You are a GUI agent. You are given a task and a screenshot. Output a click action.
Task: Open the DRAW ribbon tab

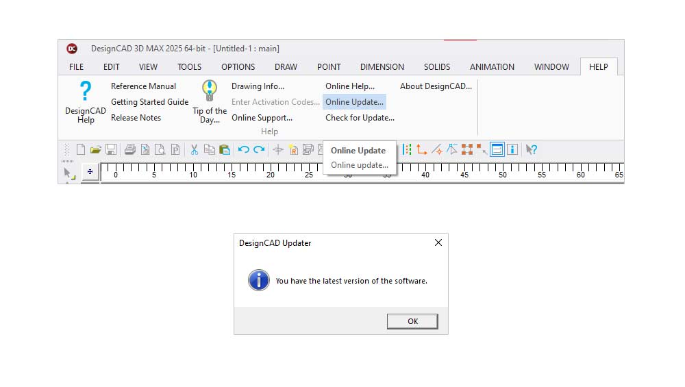pyautogui.click(x=286, y=66)
